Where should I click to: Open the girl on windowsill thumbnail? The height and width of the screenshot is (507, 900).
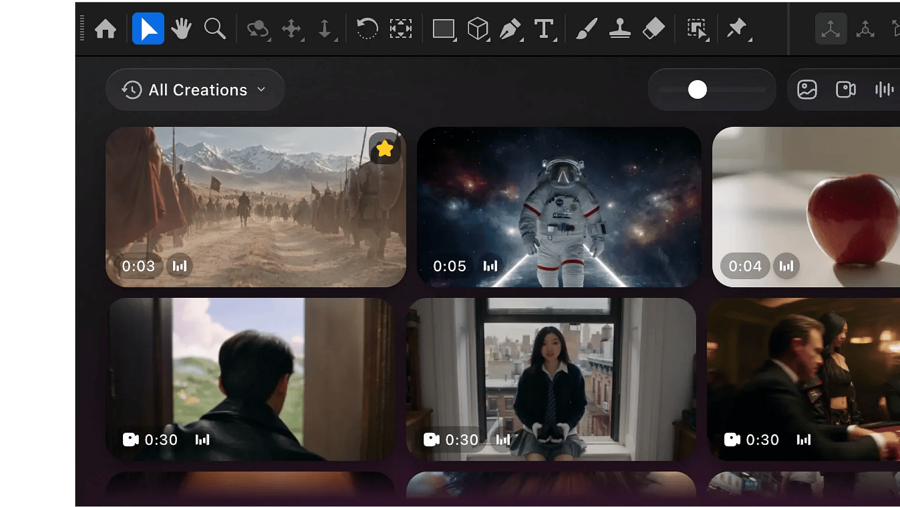pyautogui.click(x=551, y=379)
